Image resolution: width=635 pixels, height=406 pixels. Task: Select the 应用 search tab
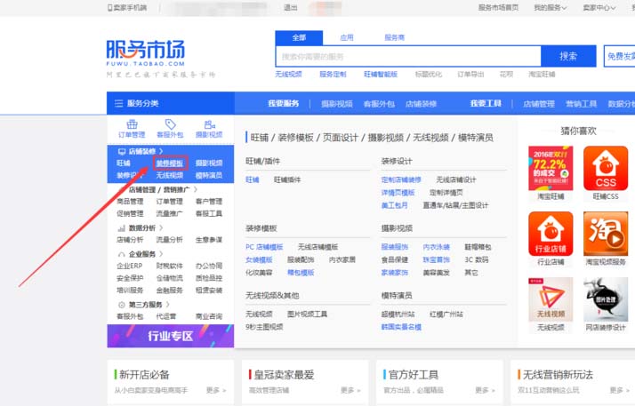pyautogui.click(x=347, y=37)
